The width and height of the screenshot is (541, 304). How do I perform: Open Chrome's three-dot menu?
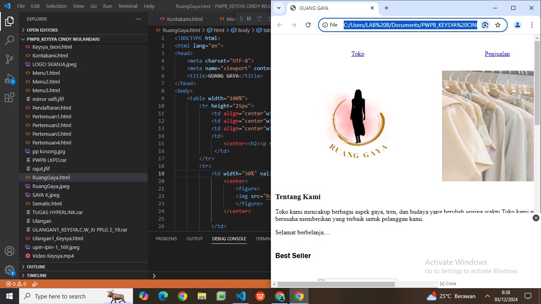pos(532,25)
